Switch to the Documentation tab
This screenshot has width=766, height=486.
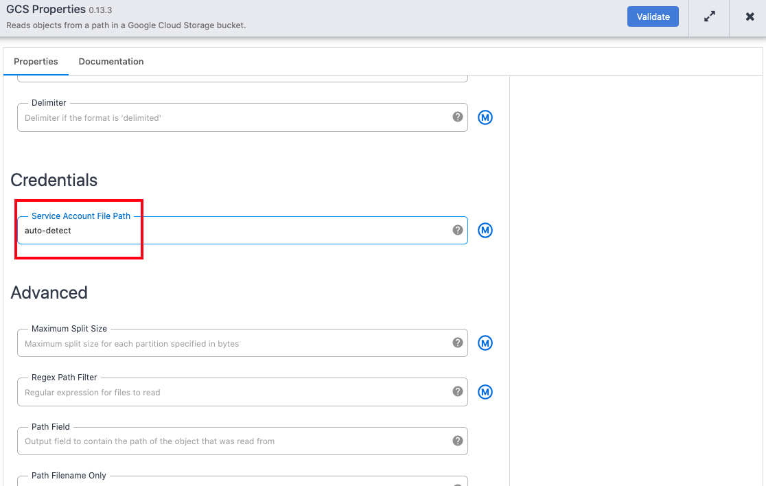coord(111,62)
